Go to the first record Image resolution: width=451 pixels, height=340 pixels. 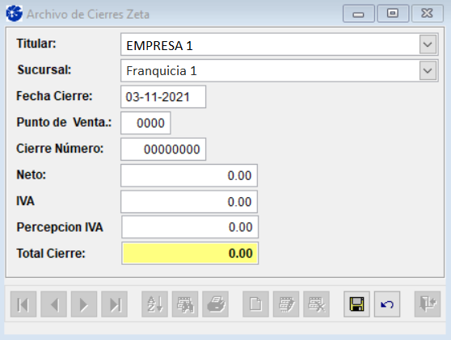23,304
